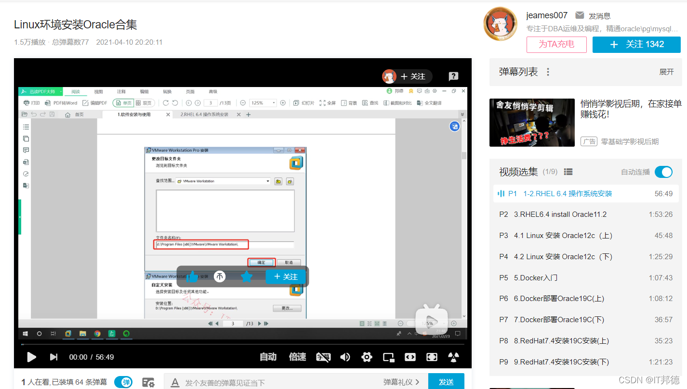Click the 零基础学影视后期 ad label

click(x=630, y=141)
